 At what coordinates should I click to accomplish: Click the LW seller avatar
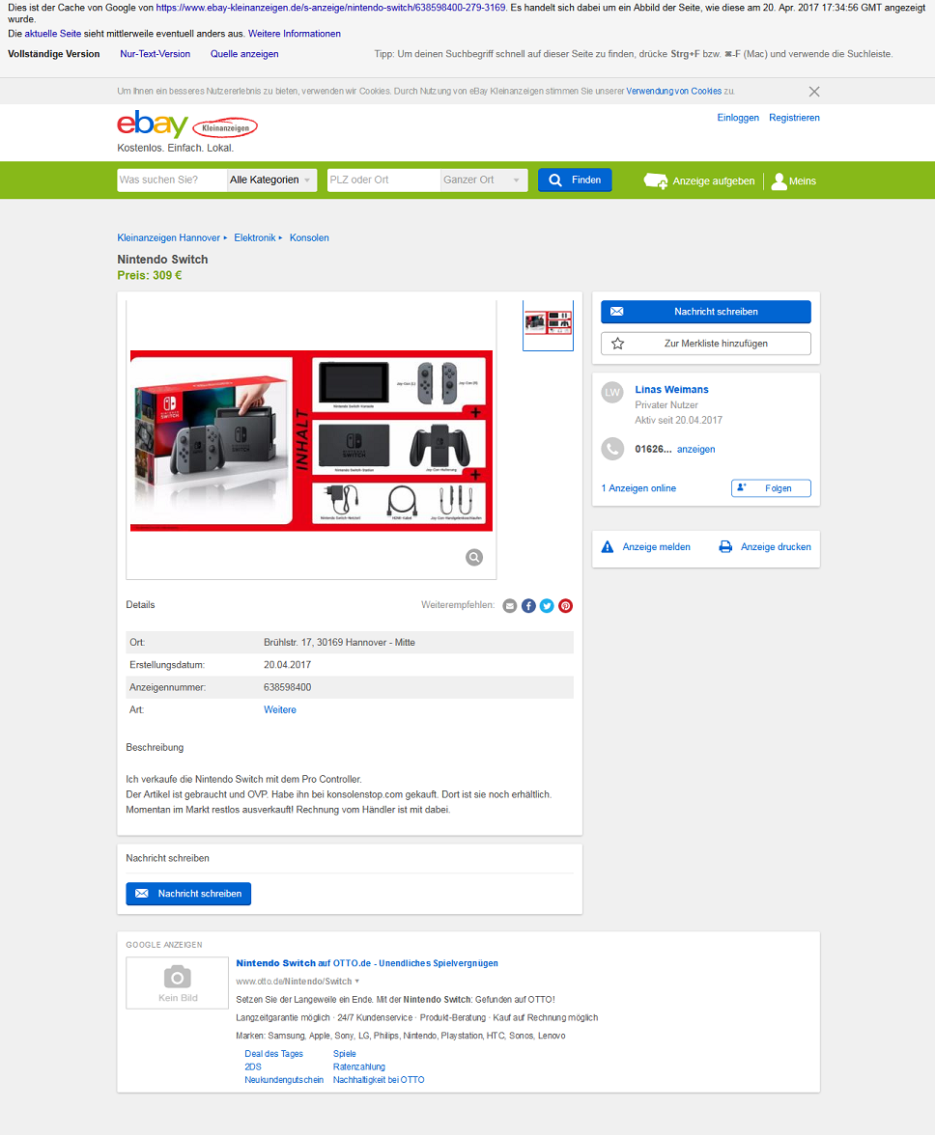coord(612,392)
